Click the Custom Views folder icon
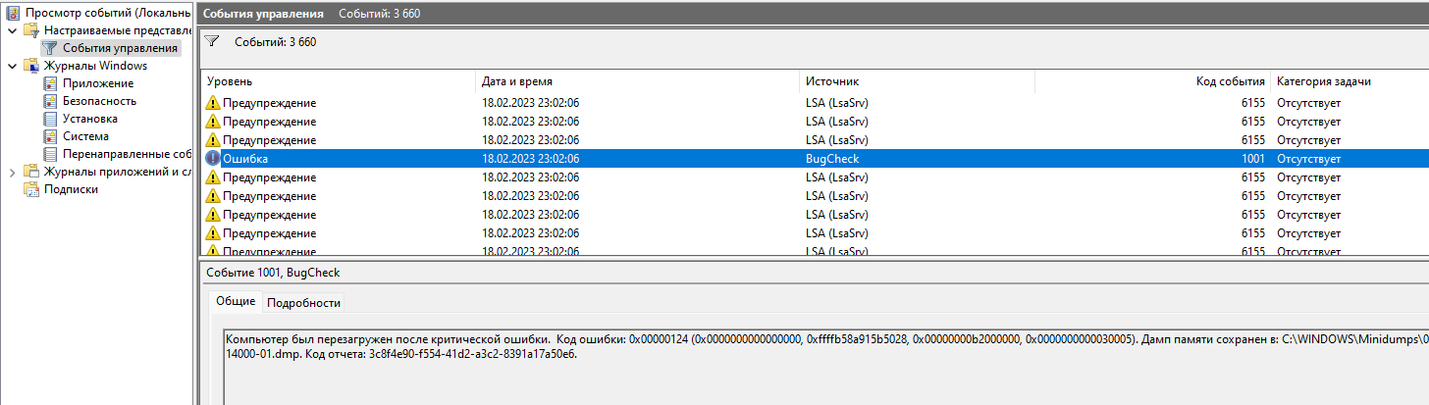1429x405 pixels. pyautogui.click(x=31, y=30)
